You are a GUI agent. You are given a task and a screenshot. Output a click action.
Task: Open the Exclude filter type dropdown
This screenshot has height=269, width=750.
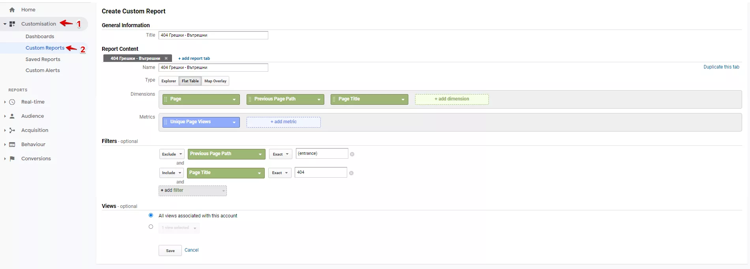[x=172, y=154]
